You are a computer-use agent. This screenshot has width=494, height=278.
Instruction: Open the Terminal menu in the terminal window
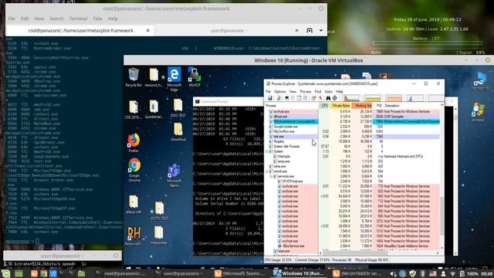(x=78, y=19)
